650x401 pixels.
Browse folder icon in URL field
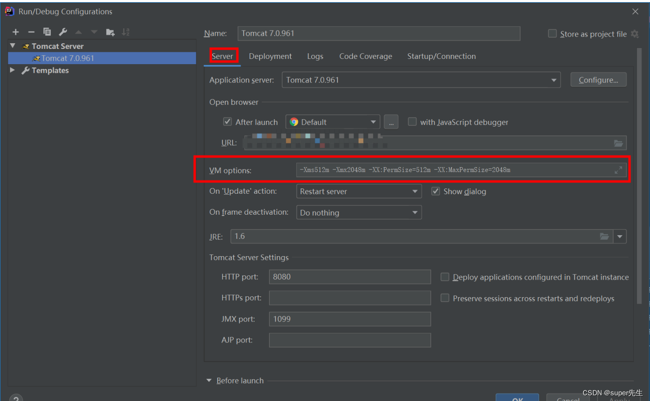pos(618,143)
